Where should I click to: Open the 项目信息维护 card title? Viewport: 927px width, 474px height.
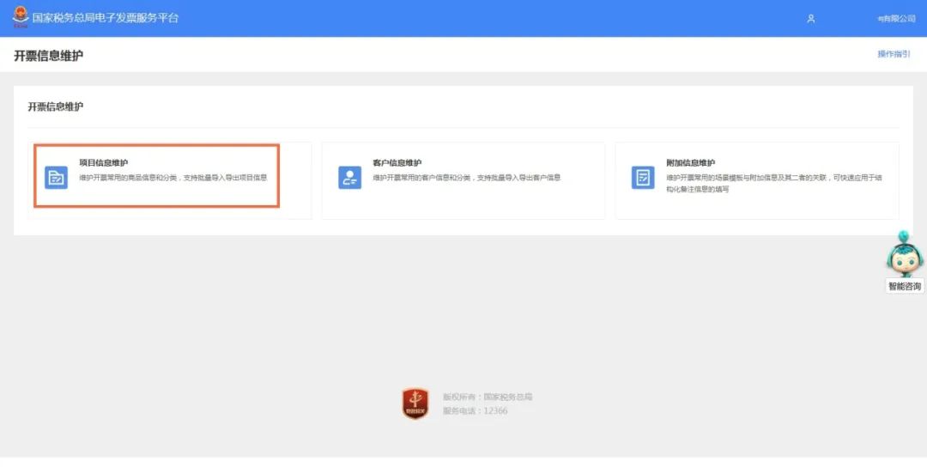pyautogui.click(x=104, y=163)
